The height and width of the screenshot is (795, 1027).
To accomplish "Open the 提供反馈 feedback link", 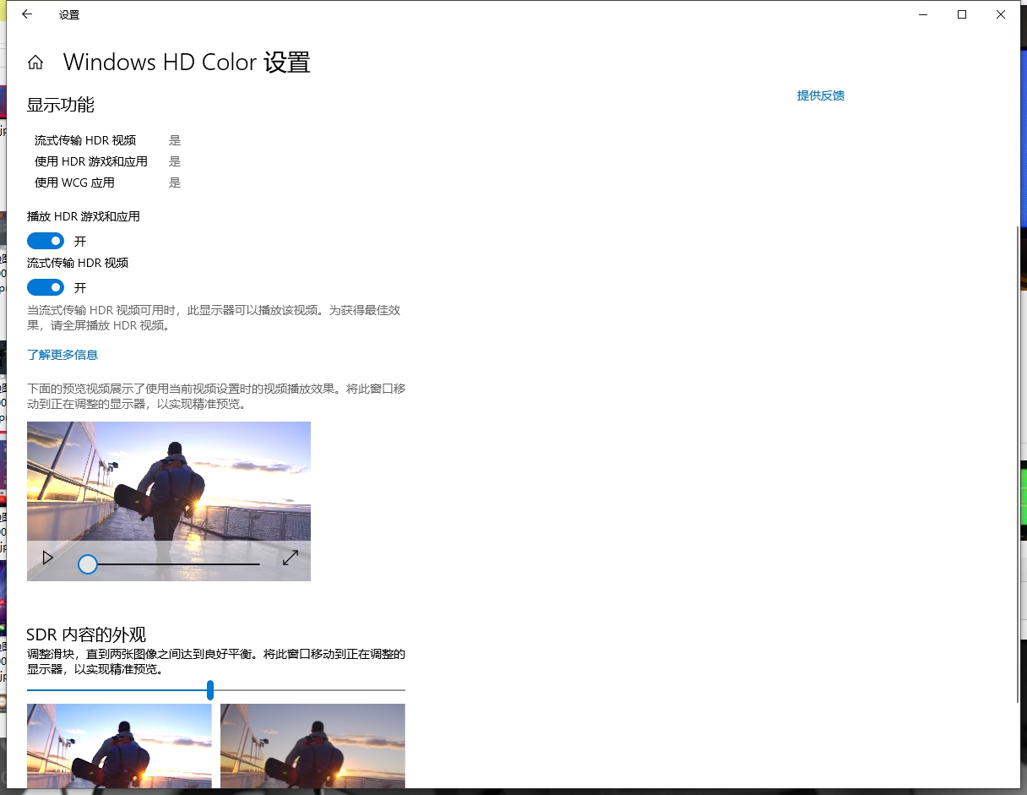I will (819, 95).
